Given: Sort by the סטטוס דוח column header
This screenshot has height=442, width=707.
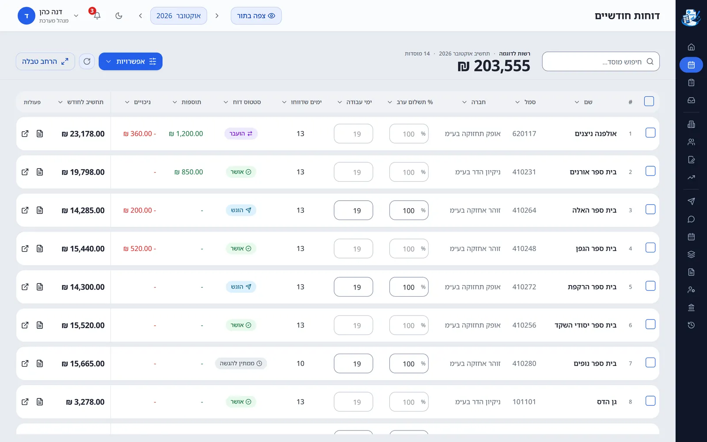Looking at the screenshot, I should tap(242, 102).
